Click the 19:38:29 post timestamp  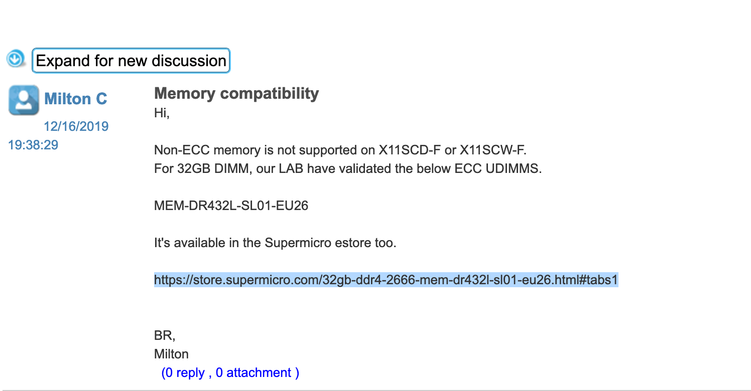[33, 145]
